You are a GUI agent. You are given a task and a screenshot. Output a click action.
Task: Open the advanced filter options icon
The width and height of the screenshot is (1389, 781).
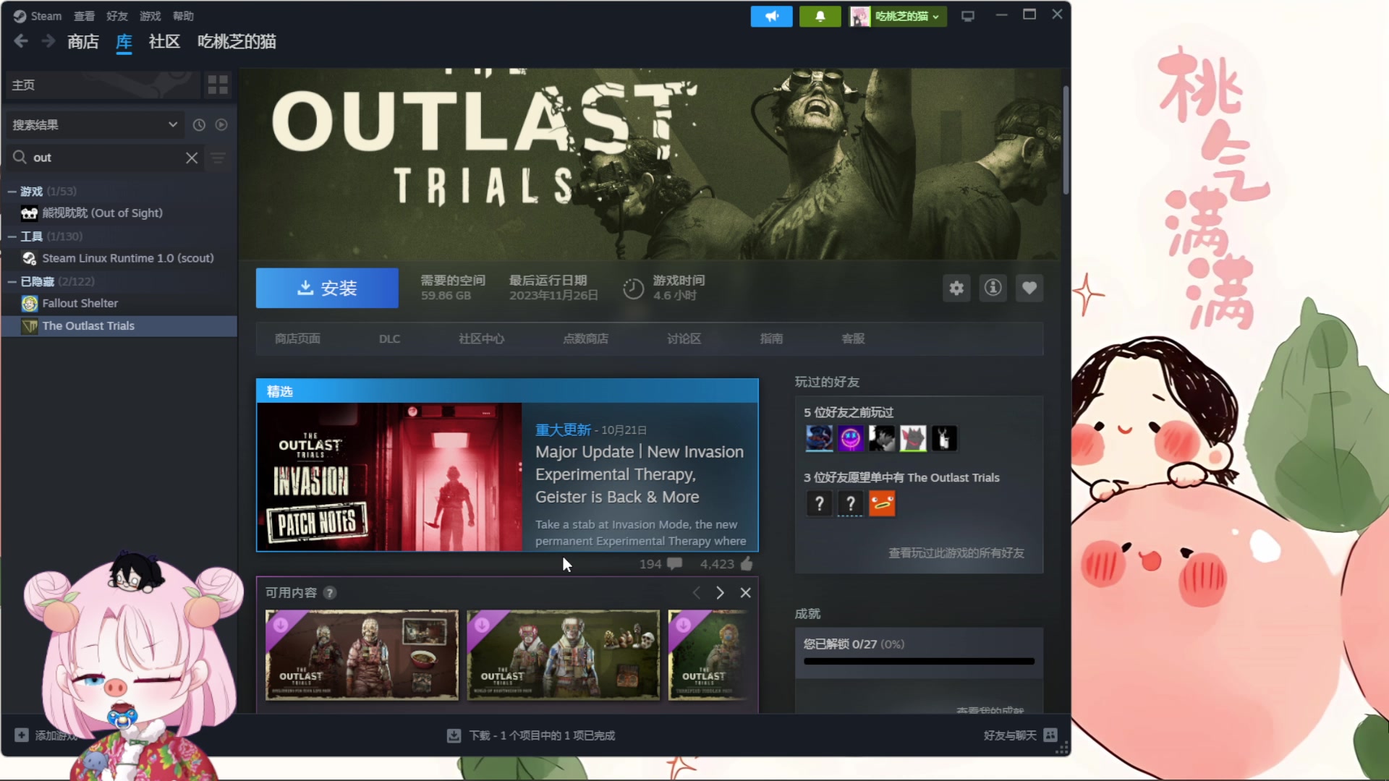(218, 158)
